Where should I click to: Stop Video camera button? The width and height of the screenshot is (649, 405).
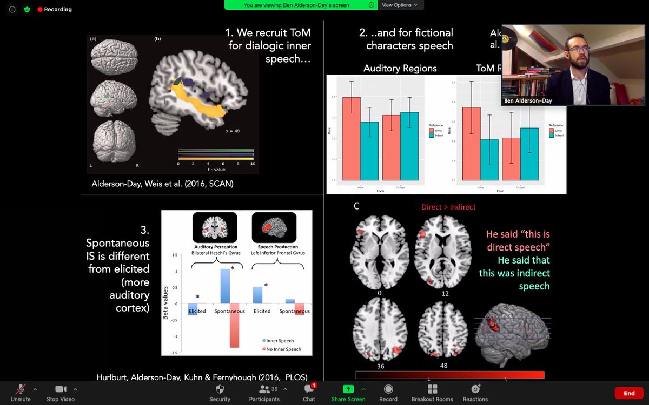click(60, 392)
